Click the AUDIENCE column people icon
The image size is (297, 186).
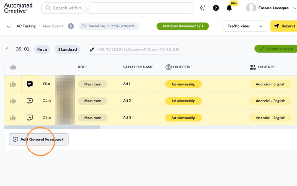click(253, 67)
